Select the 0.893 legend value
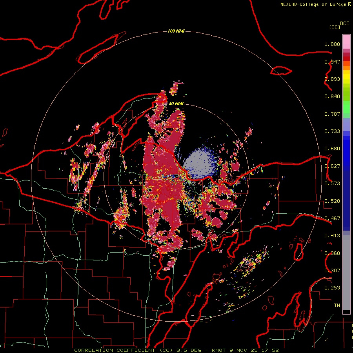 (x=332, y=79)
